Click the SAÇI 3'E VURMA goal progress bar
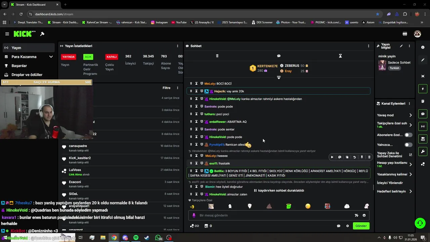 46,82
